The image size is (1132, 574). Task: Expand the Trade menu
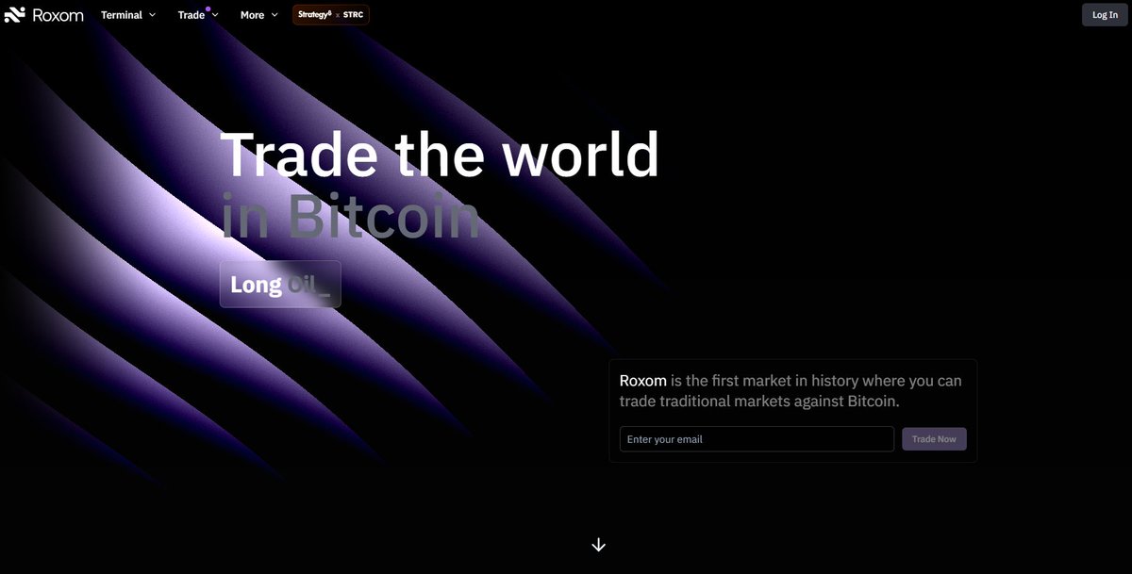[x=198, y=15]
